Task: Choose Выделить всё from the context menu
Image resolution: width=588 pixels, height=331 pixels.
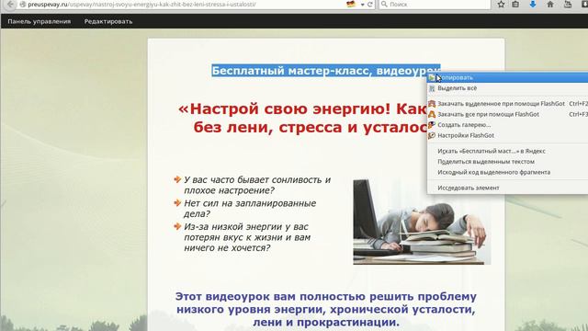Action: 508,88
